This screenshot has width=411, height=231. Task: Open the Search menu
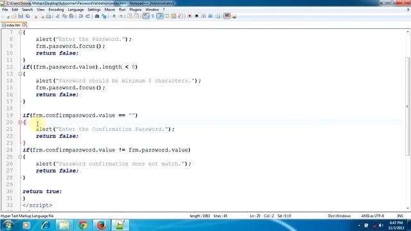tap(27, 10)
